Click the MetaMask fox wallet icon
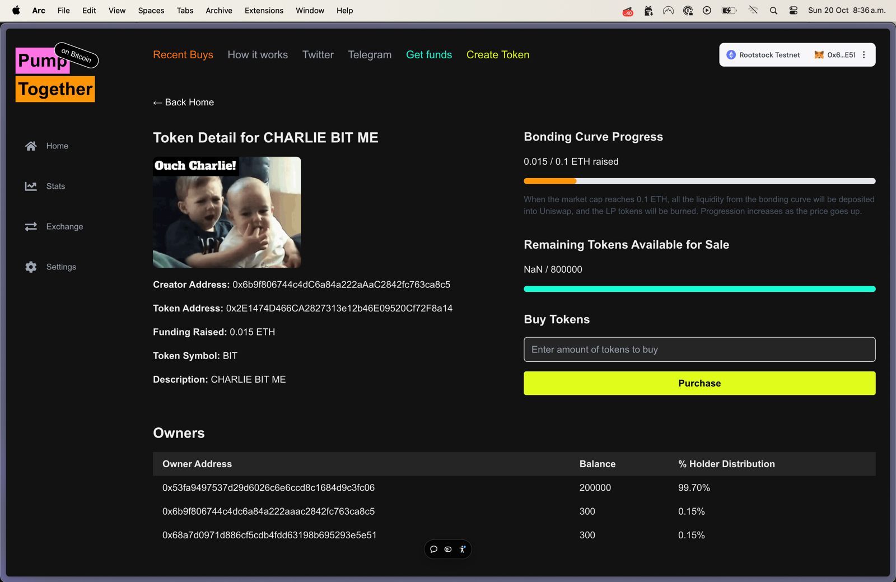This screenshot has width=896, height=582. pos(819,55)
